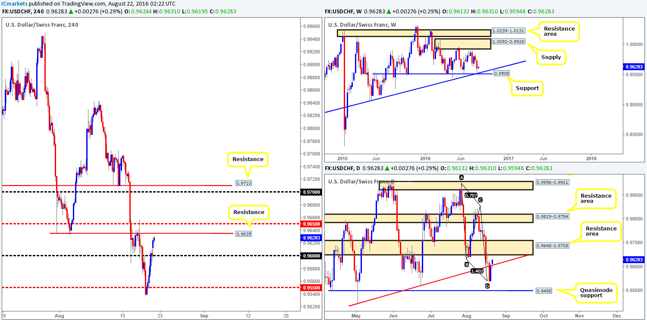Screen dimensions: 647x320
Task: Select the 0.9635 price label on 240 chart
Action: coord(244,234)
